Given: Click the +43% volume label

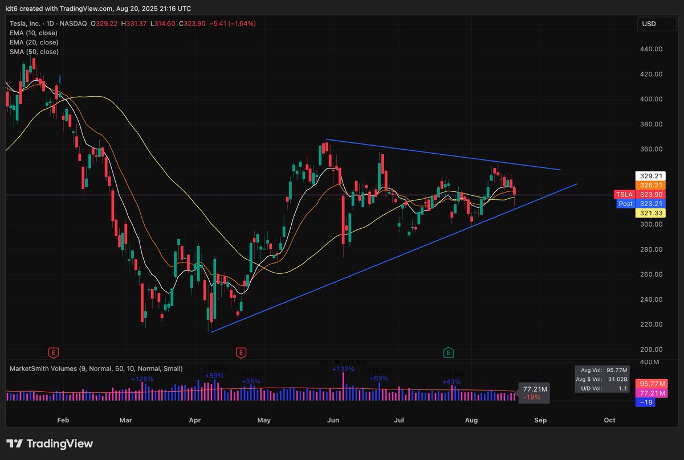Looking at the screenshot, I should [451, 381].
